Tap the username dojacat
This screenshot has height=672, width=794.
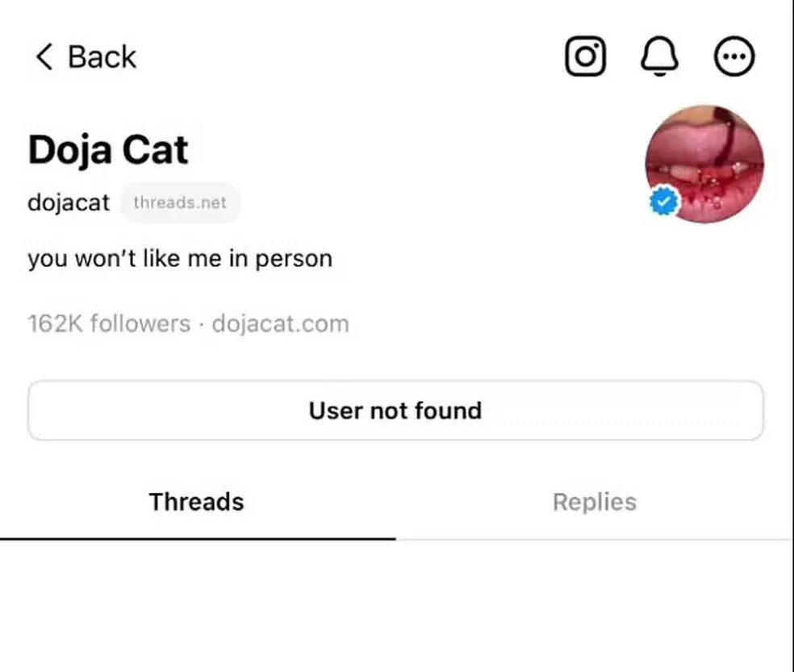click(68, 202)
